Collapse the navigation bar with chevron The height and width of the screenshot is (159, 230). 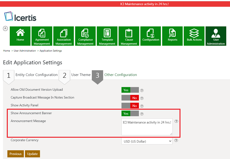(5, 28)
